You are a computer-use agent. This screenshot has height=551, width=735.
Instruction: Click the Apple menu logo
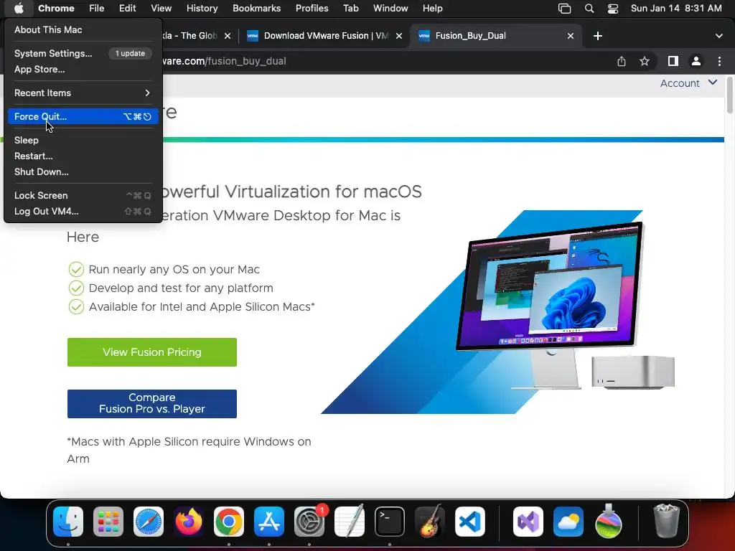(x=19, y=9)
